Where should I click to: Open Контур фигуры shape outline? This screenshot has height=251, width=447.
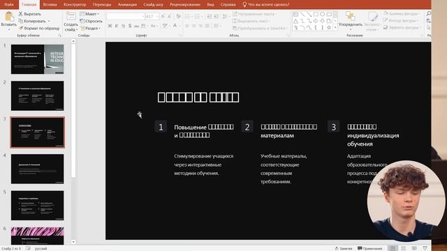pyautogui.click(x=401, y=20)
